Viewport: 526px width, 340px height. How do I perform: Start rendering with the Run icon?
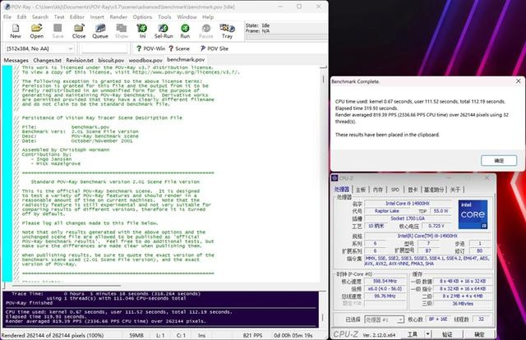[x=185, y=31]
